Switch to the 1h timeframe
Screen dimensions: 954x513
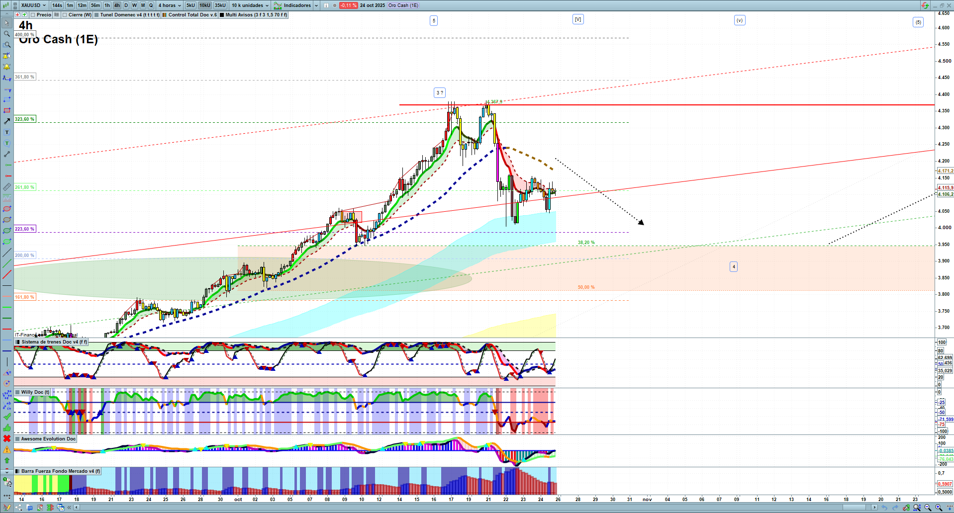pos(107,5)
